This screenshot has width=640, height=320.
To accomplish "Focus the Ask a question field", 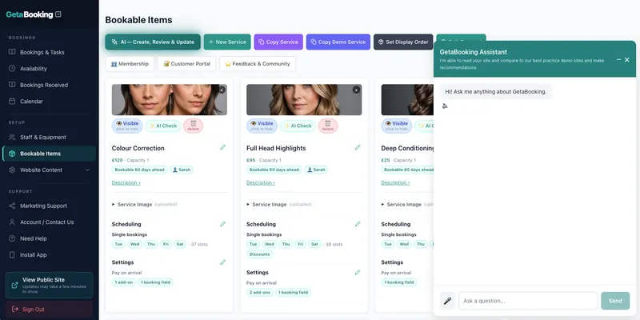I will 528,301.
